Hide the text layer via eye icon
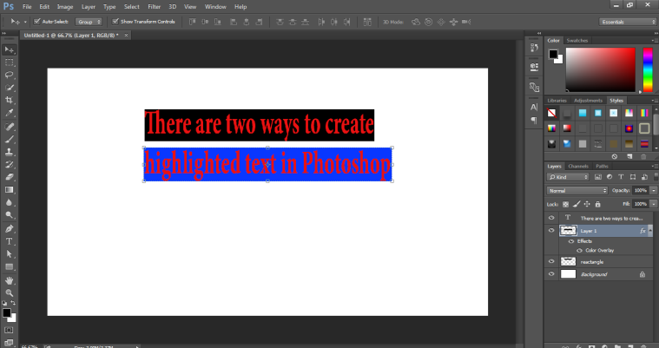 tap(551, 218)
